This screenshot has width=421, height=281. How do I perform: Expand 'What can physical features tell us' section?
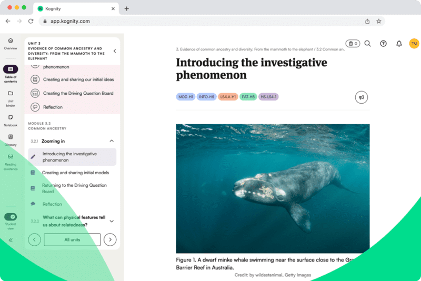112,222
